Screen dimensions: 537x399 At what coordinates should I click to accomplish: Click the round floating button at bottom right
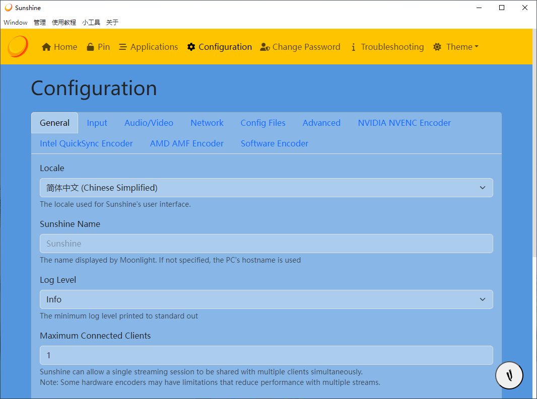509,375
